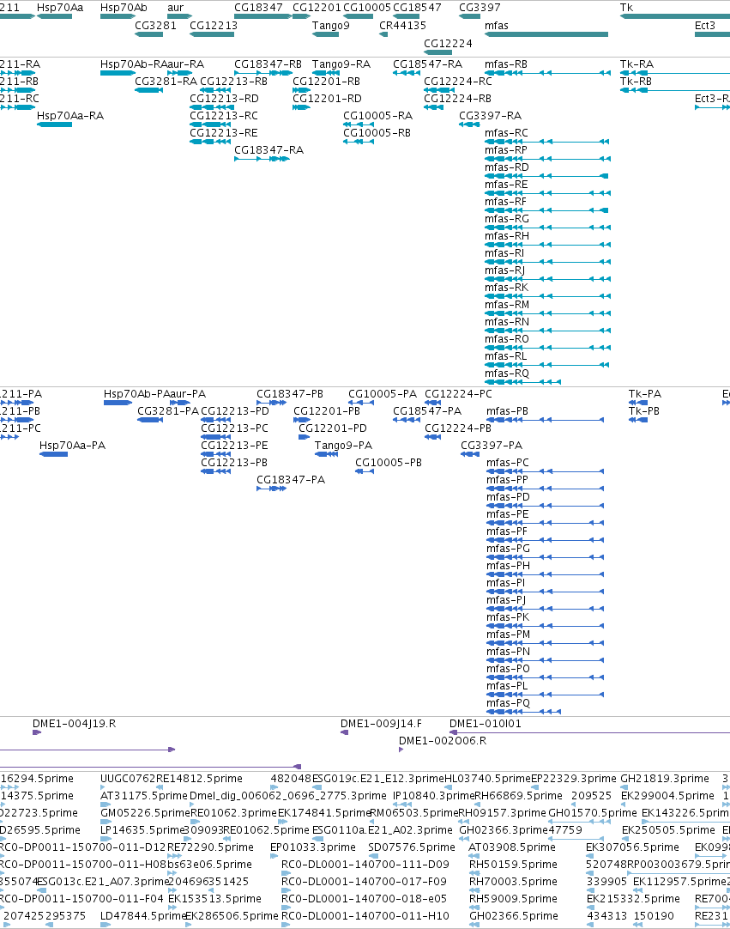Open the CG10005-PA protein label
Screen dimensions: 730x929
click(383, 394)
